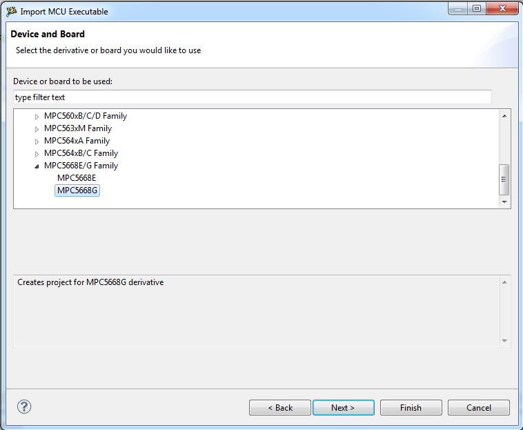Expand the MPC564xA Family node
Viewport: 523px width, 430px height.
pos(37,141)
